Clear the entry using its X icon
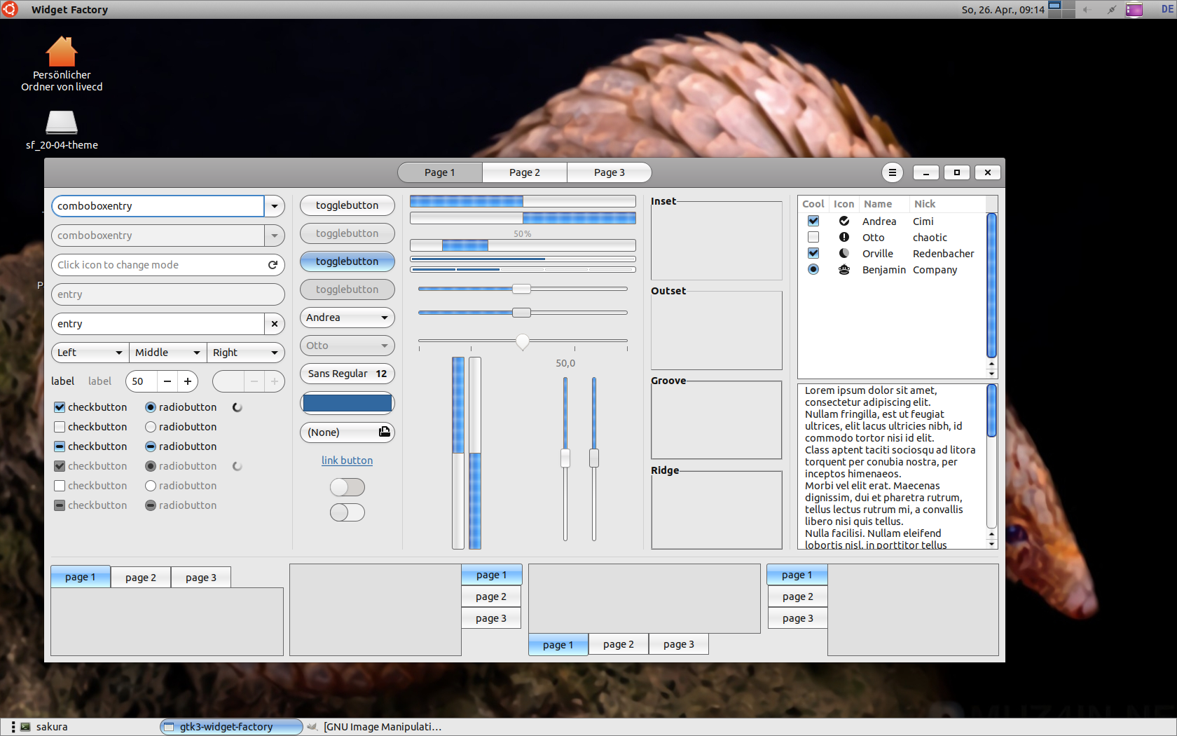Screen dimensions: 1177x736 pos(274,324)
